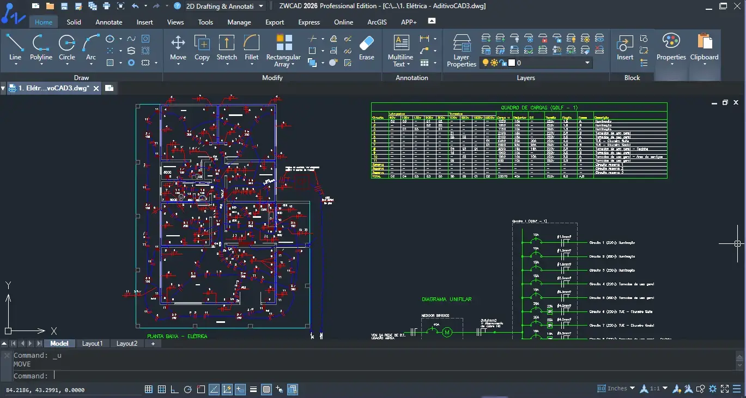746x398 pixels.
Task: Select the Hatch tool in Draw panel
Action: pos(111,63)
